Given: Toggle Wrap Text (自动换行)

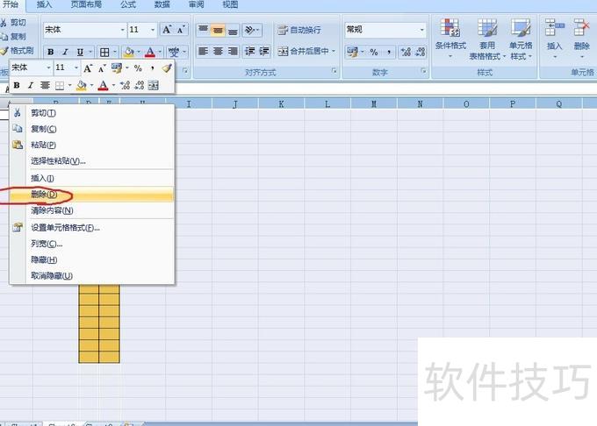Looking at the screenshot, I should [x=299, y=30].
